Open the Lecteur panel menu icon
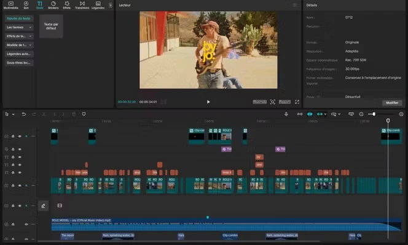The width and height of the screenshot is (408, 245). coord(294,5)
